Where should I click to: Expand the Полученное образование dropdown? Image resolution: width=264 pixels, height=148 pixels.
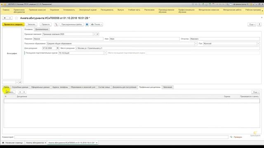pyautogui.click(x=196, y=44)
